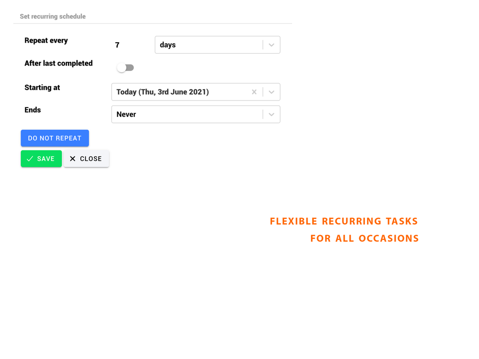Screen dimensions: 479x359
Task: Click the DO NOT REPEAT button
Action: point(55,138)
